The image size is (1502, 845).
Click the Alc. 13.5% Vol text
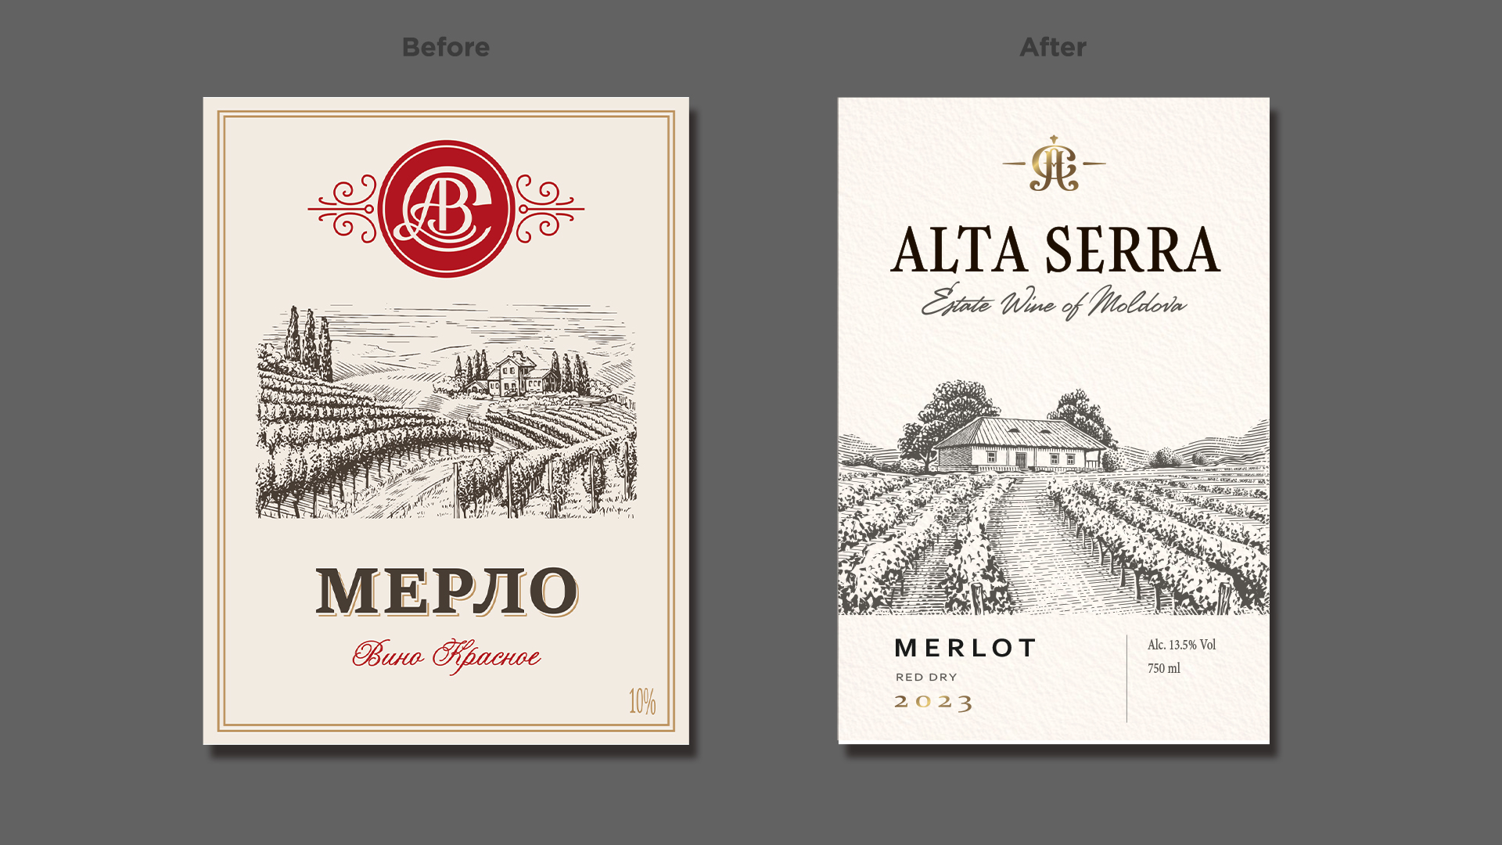pos(1181,645)
